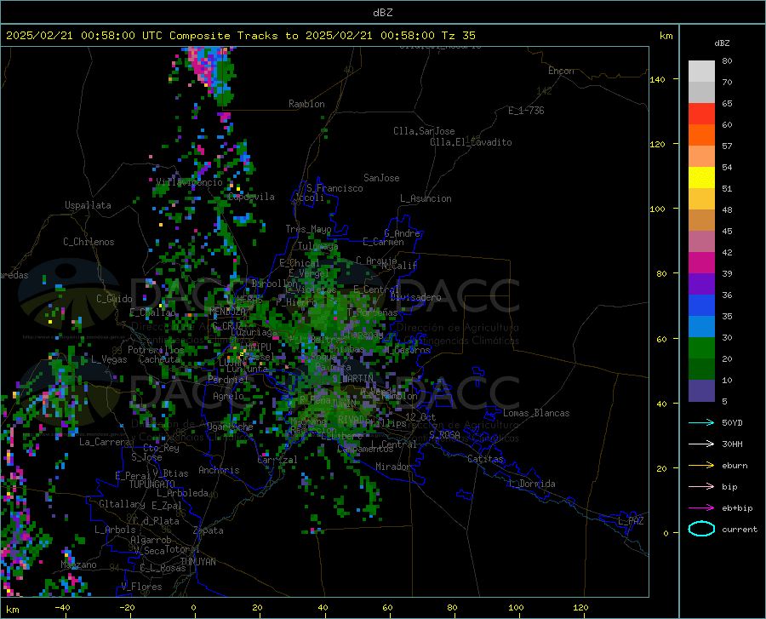The width and height of the screenshot is (766, 619).
Task: Click the cyan 50YD arrow in legend
Action: (x=701, y=422)
